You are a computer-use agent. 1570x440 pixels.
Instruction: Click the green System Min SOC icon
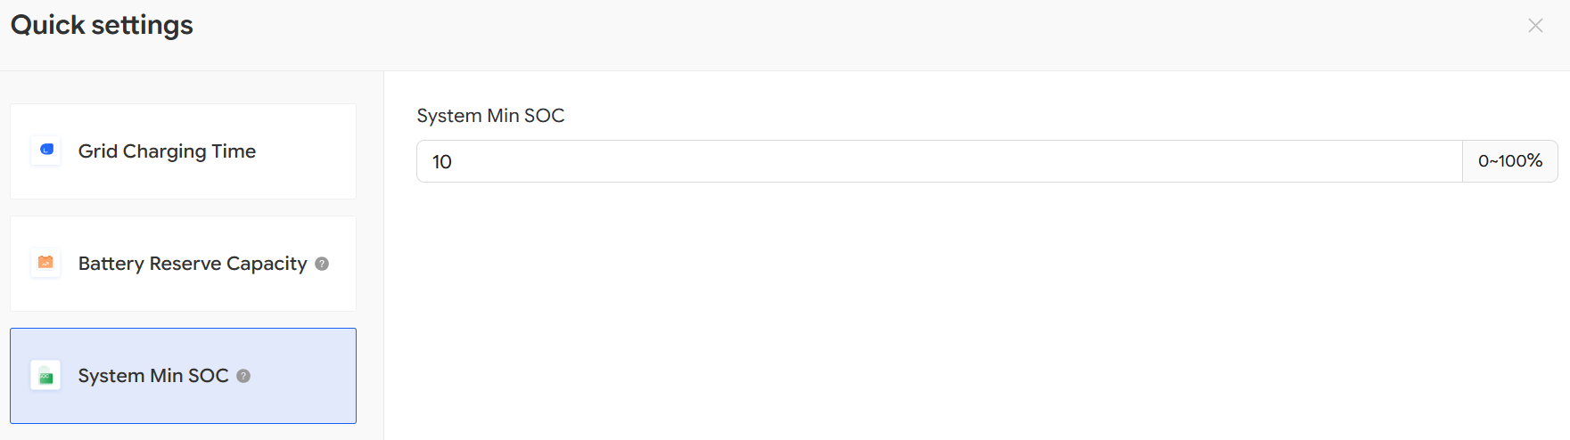[x=45, y=376]
